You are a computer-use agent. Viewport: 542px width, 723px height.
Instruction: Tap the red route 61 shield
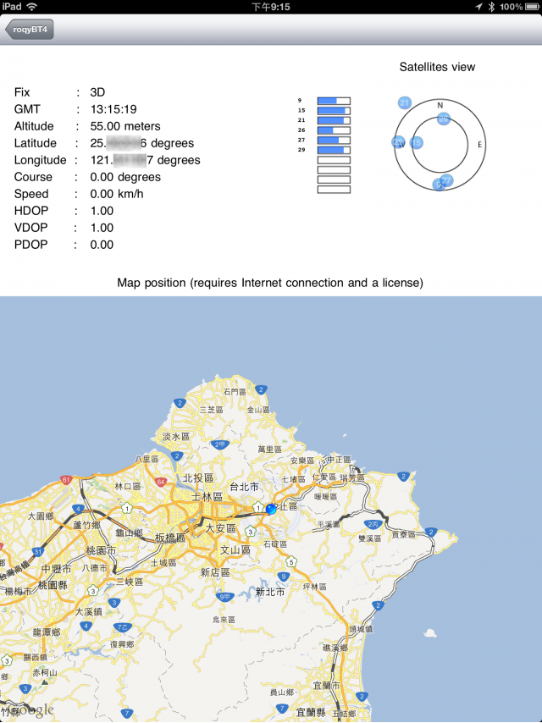(66, 480)
